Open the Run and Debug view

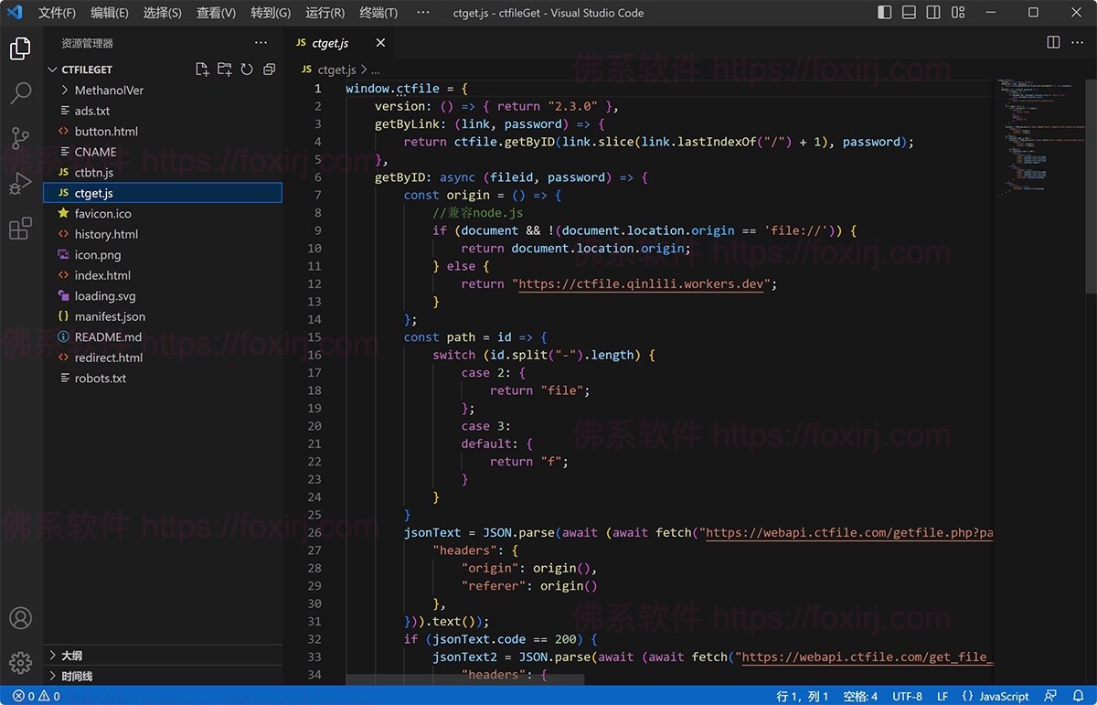click(x=20, y=182)
